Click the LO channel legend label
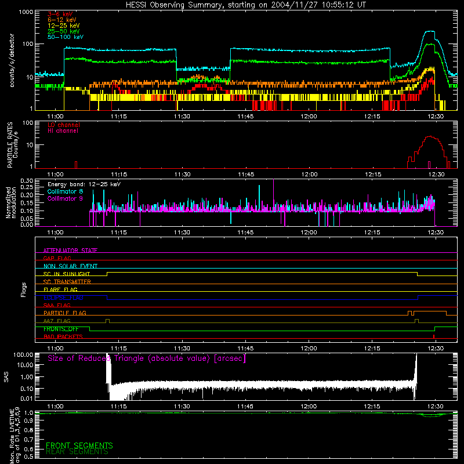 point(64,125)
